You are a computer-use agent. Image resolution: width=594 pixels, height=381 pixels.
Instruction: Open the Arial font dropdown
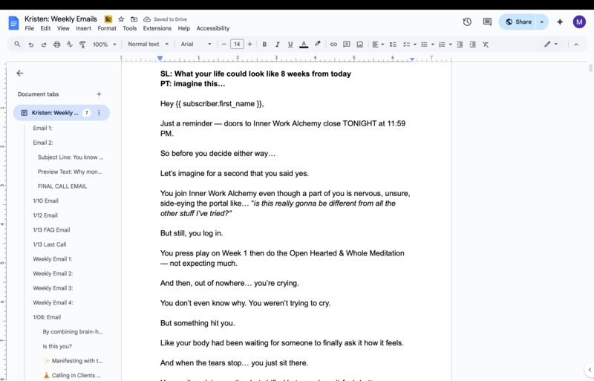tap(196, 45)
